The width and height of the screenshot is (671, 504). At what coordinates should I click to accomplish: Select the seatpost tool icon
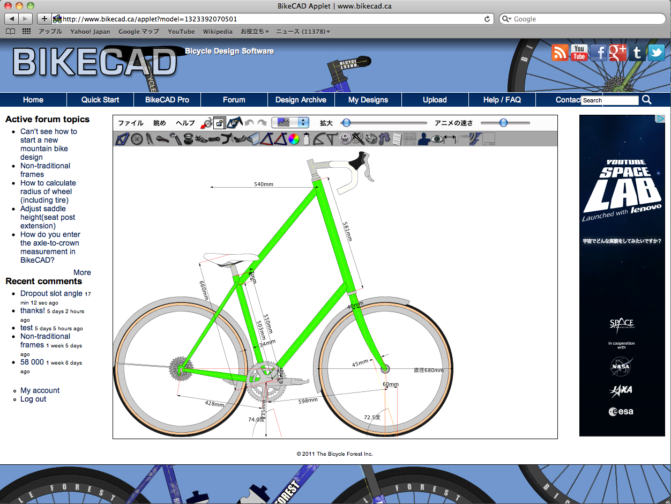click(176, 139)
